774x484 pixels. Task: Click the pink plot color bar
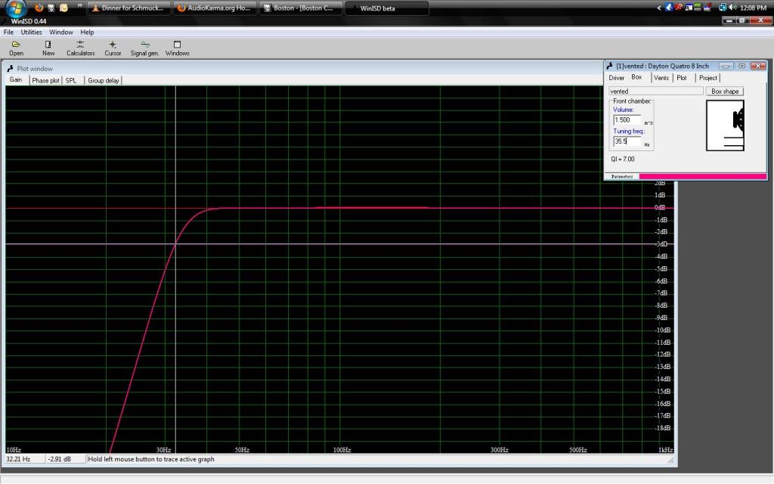coord(702,176)
